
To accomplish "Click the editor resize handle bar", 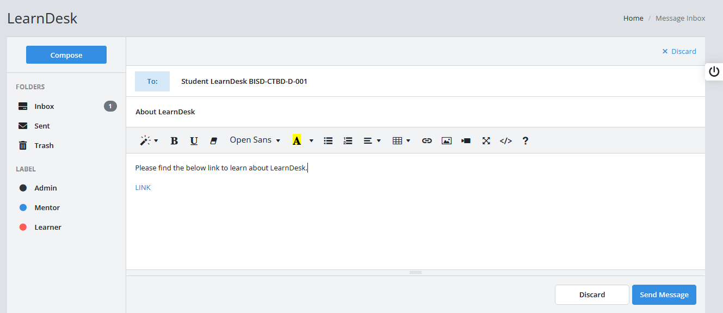I will pyautogui.click(x=416, y=272).
